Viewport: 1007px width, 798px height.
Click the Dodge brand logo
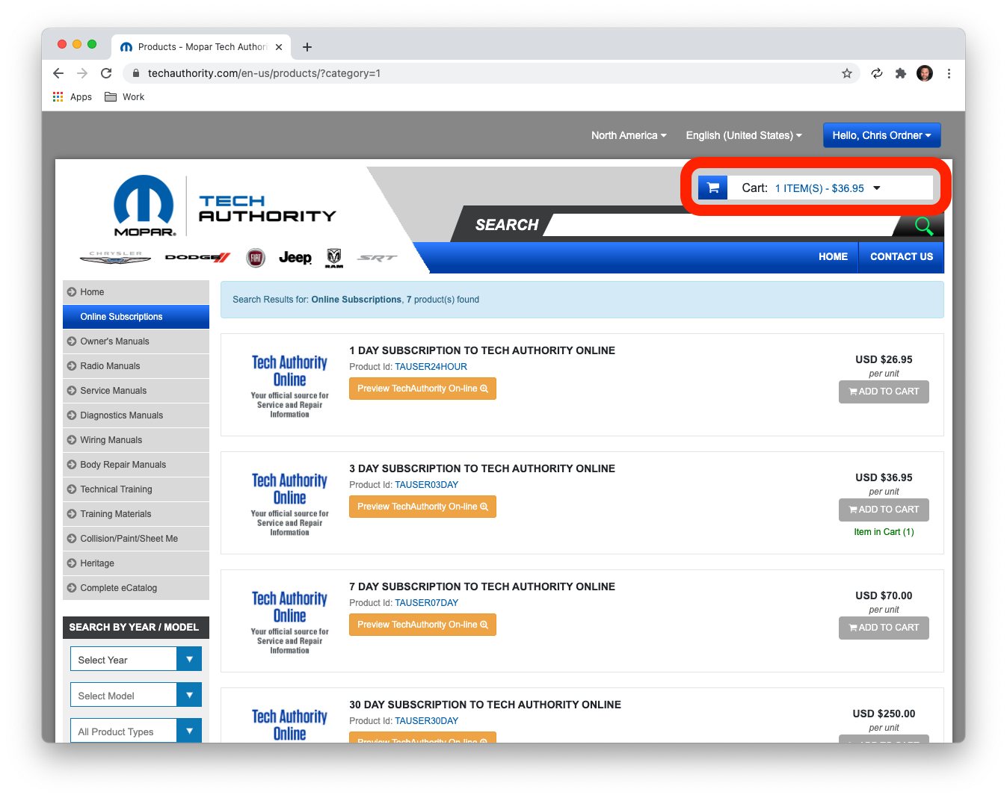(198, 258)
